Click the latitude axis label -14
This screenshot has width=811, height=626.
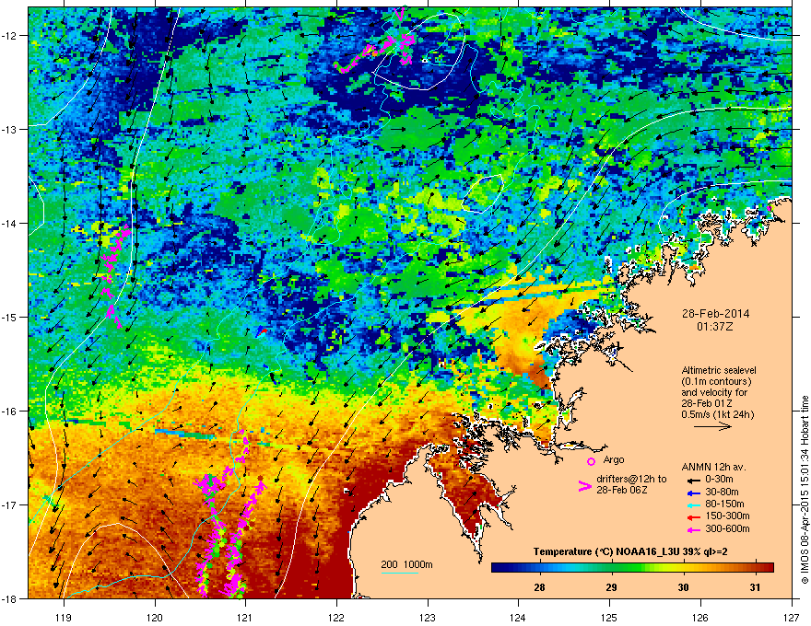(x=10, y=224)
